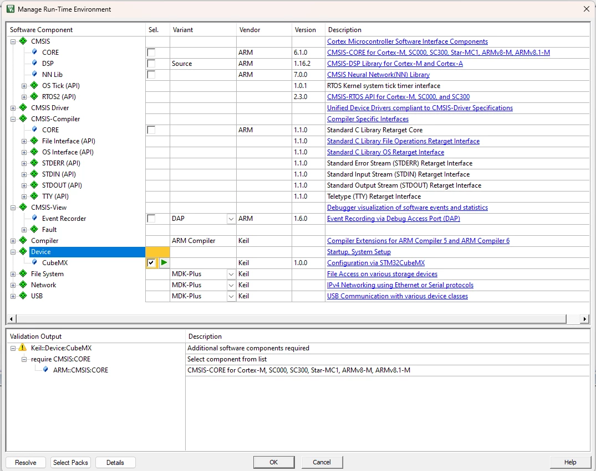596x471 pixels.
Task: Click the green diamond icon beside Fault
Action: coord(34,229)
